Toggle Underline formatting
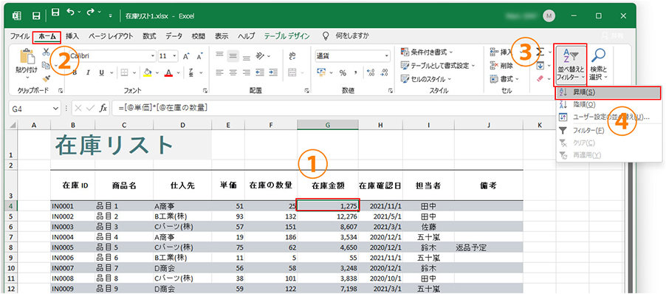 coord(101,72)
